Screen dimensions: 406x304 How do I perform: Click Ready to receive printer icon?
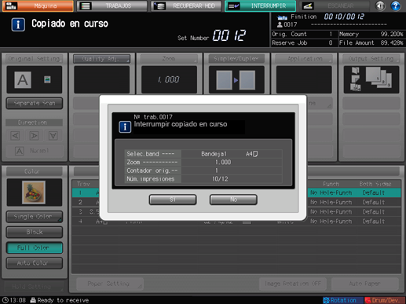33,300
